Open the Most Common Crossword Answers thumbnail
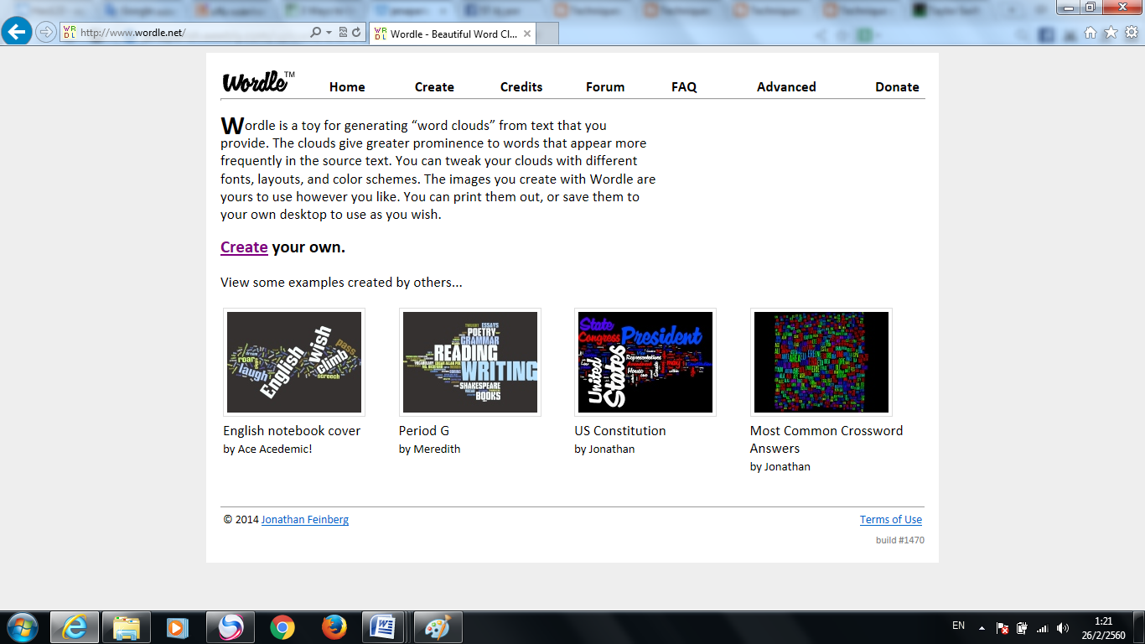Image resolution: width=1145 pixels, height=644 pixels. click(x=821, y=362)
